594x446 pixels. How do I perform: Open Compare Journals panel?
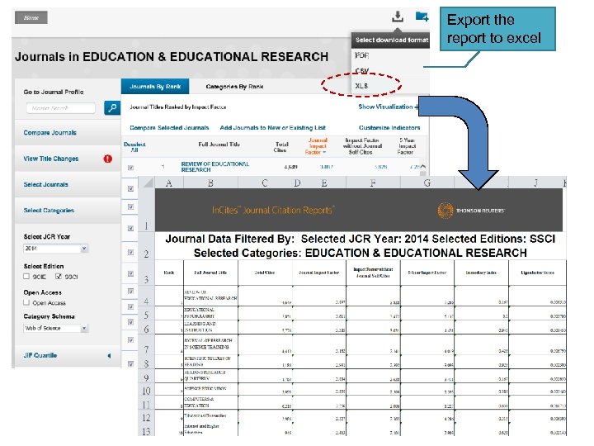(50, 132)
